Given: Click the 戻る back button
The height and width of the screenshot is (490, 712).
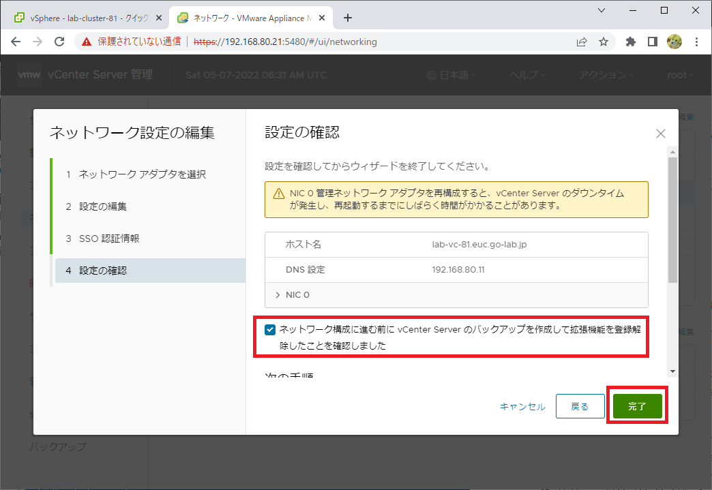Looking at the screenshot, I should tap(580, 406).
